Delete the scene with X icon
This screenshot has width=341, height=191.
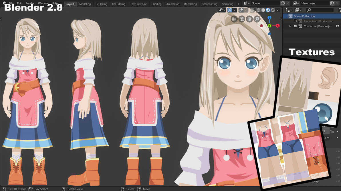pyautogui.click(x=288, y=3)
